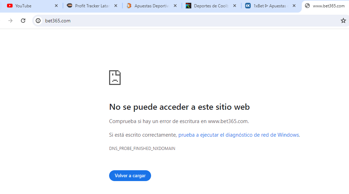
Task: Click the Apuestas Deportivas favicon on its tab
Action: 129,6
